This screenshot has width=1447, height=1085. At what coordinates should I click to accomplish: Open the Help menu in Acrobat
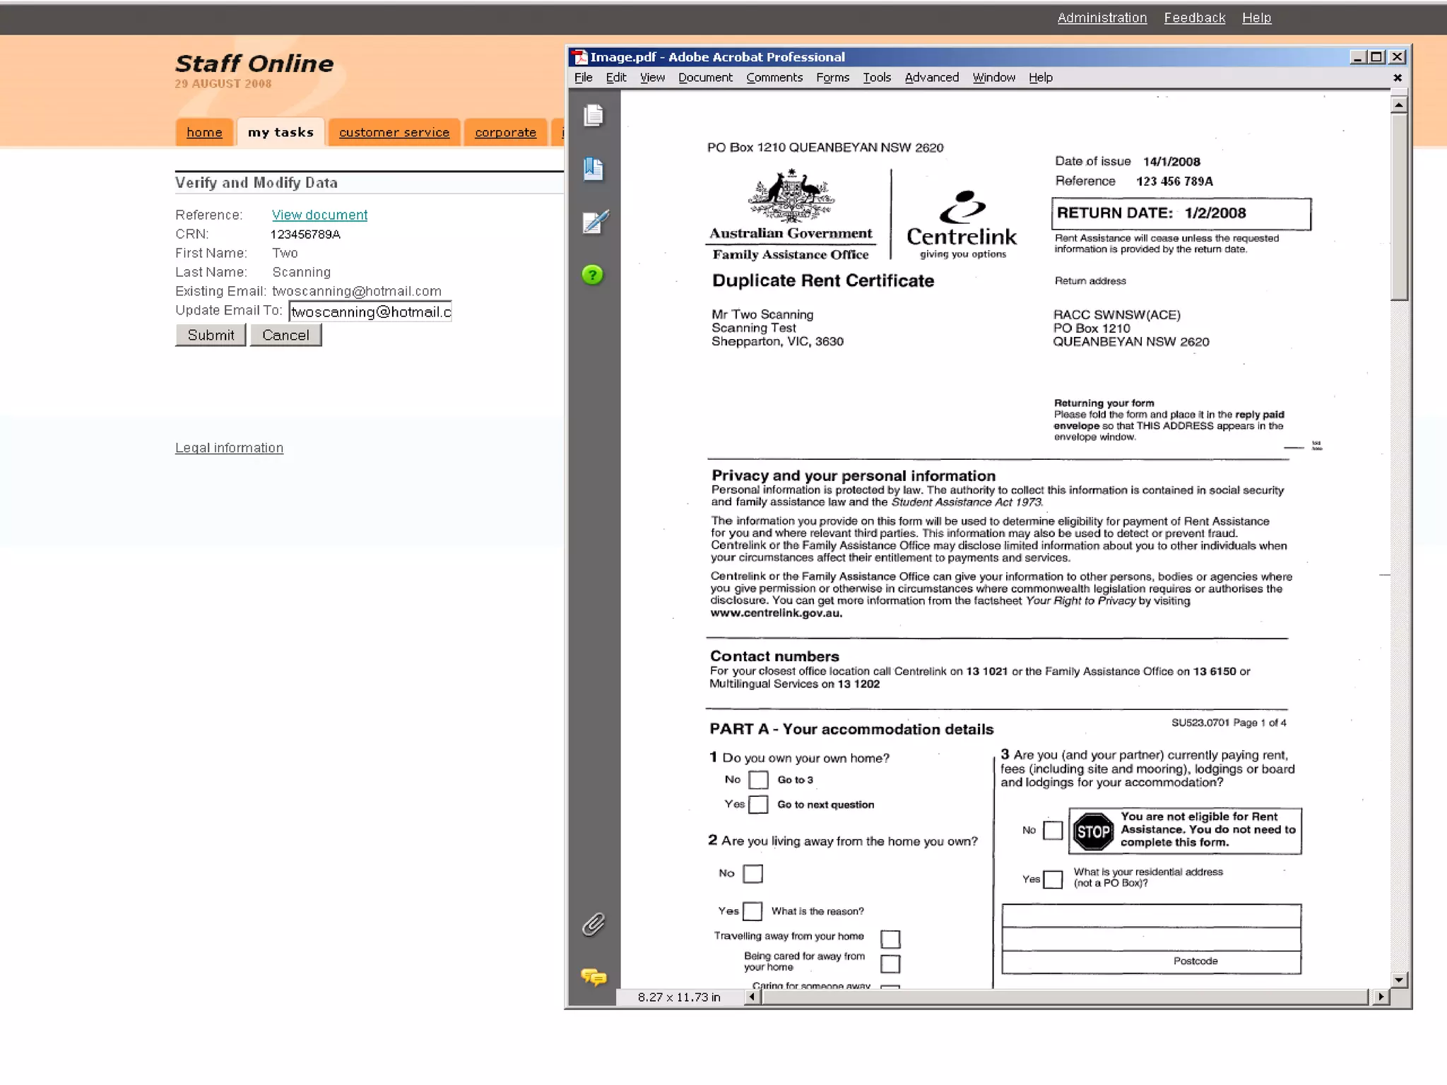pyautogui.click(x=1041, y=78)
